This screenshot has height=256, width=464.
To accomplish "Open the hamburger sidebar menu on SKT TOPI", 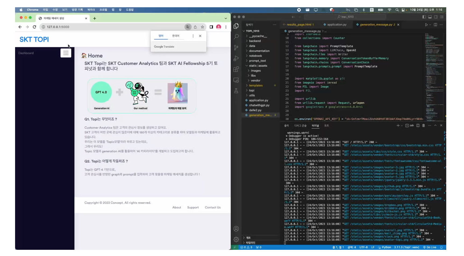I will point(66,53).
